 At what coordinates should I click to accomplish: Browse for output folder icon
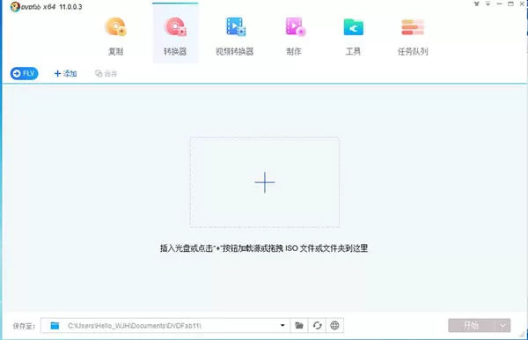pyautogui.click(x=299, y=326)
